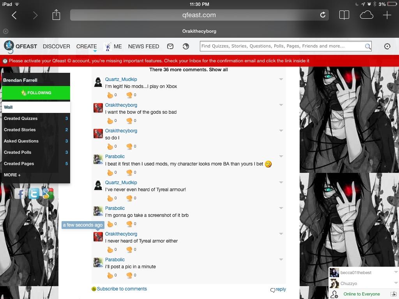Screen dimensions: 399x299
Task: Click Orakithecyborg avatar on "so do I" comment
Action: tap(98, 134)
